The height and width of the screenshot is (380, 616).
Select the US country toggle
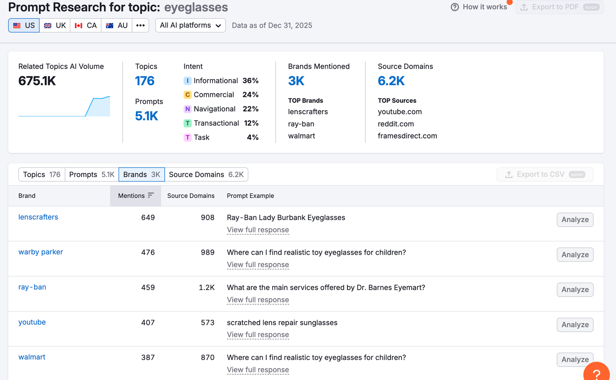pyautogui.click(x=24, y=25)
